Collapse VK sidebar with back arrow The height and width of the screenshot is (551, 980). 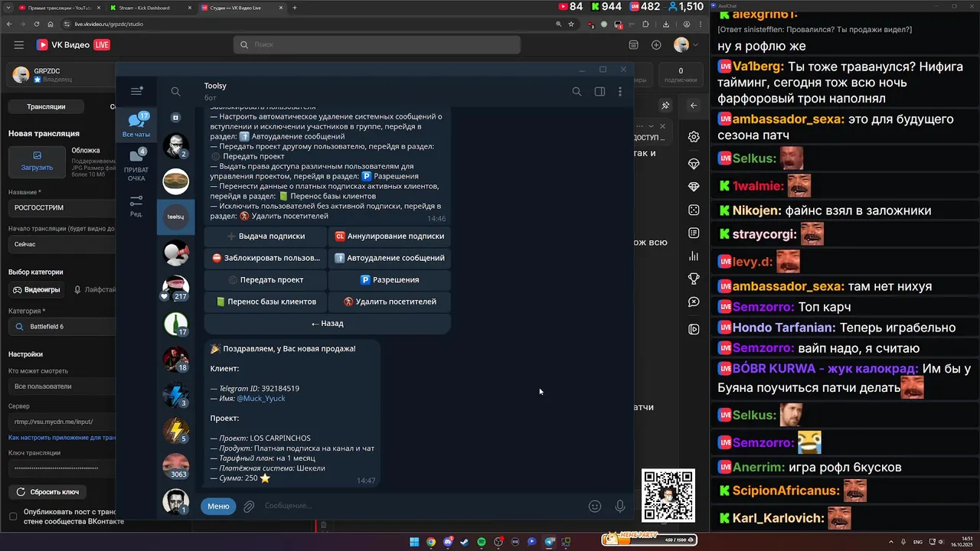coord(694,106)
